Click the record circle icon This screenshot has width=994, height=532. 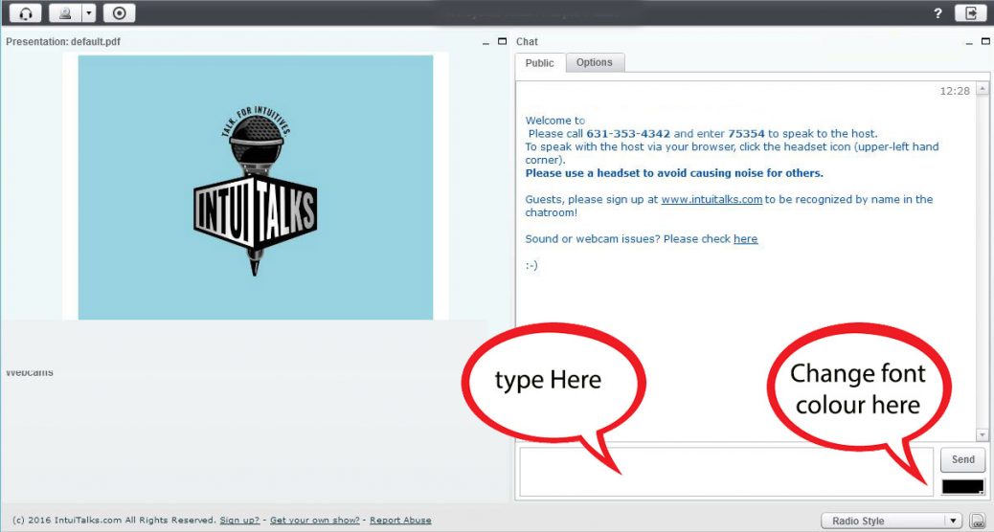[119, 13]
